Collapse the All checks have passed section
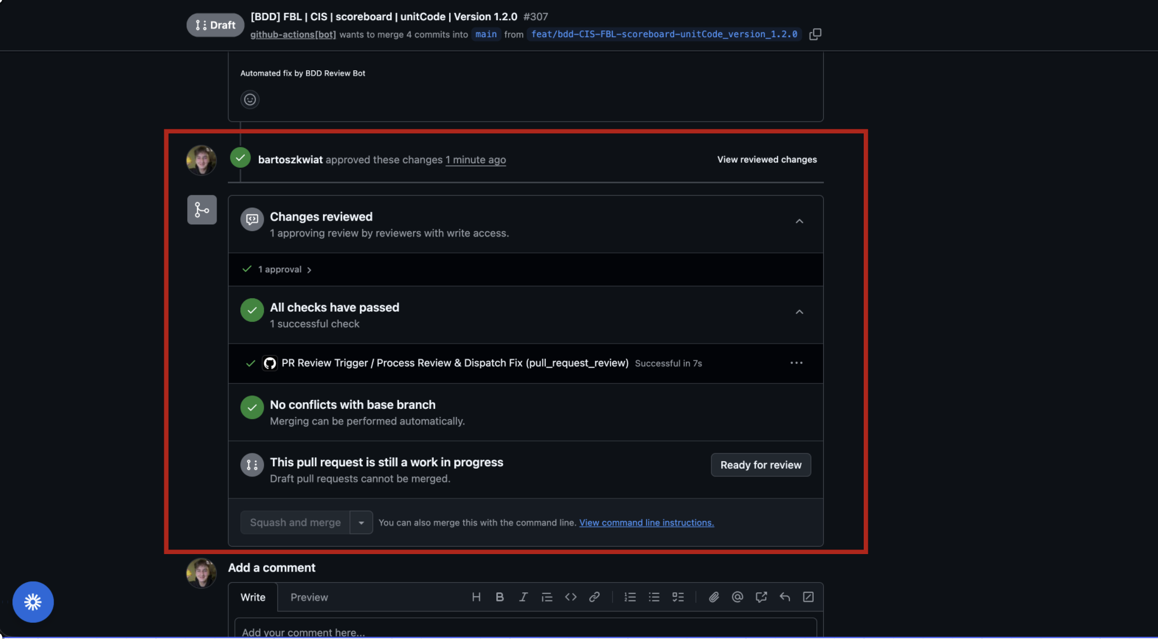 point(799,312)
